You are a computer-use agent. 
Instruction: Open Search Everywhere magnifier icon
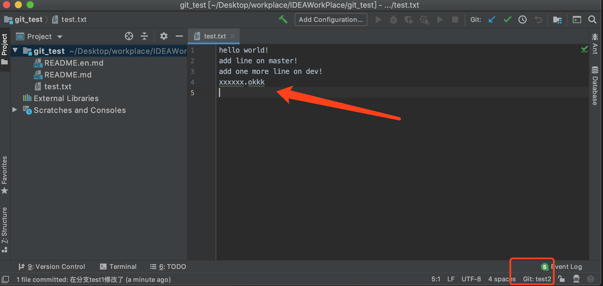[x=592, y=19]
